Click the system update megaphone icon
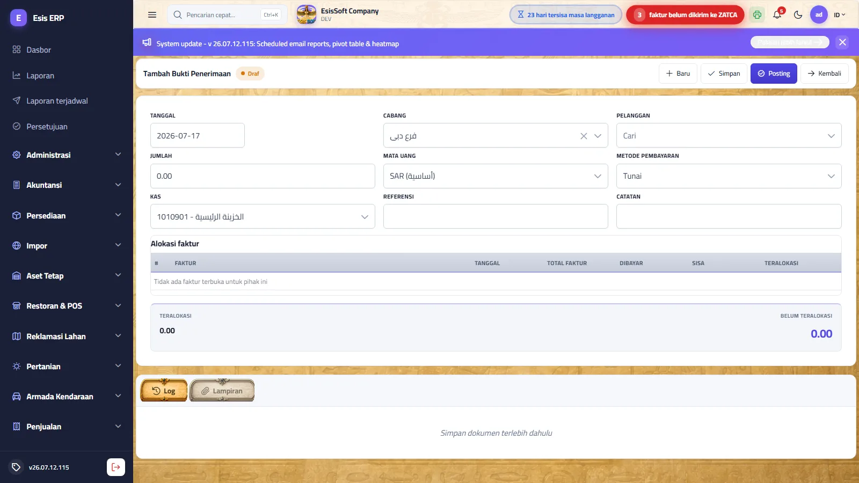Viewport: 859px width, 483px height. (147, 42)
